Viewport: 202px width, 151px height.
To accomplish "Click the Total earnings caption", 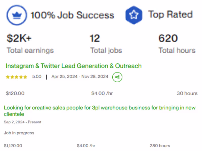I will (x=30, y=50).
